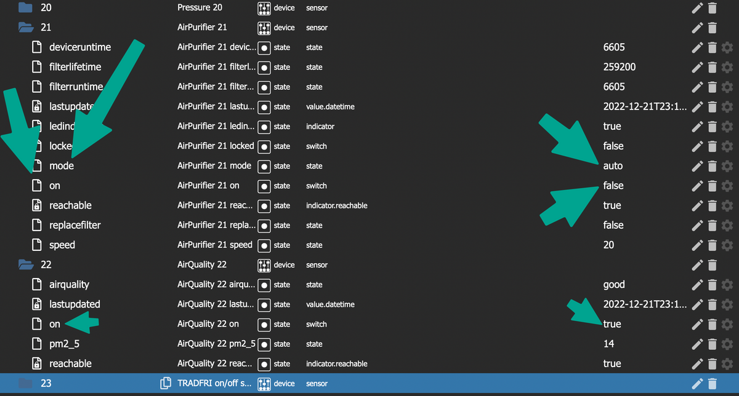
Task: Select the TRADFRI on/off row 23
Action: (369, 383)
